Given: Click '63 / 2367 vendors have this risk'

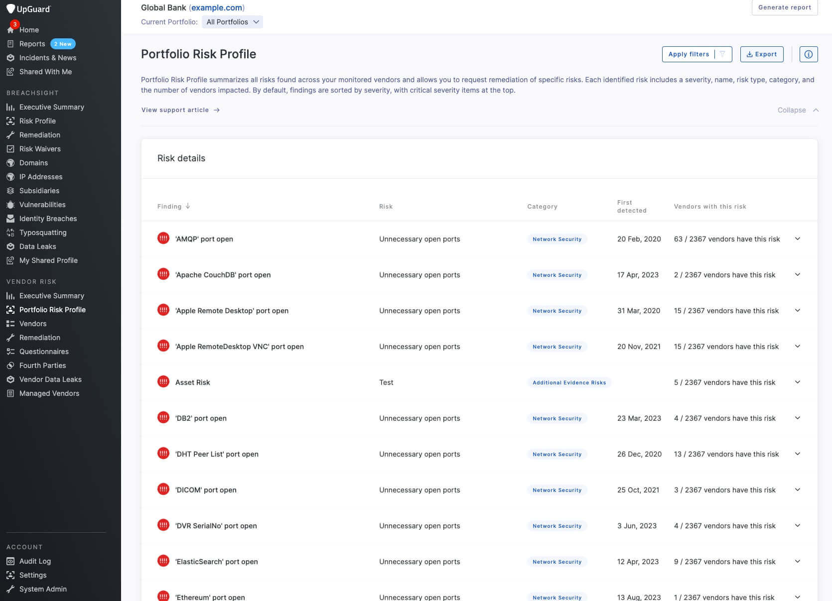Looking at the screenshot, I should pos(727,239).
